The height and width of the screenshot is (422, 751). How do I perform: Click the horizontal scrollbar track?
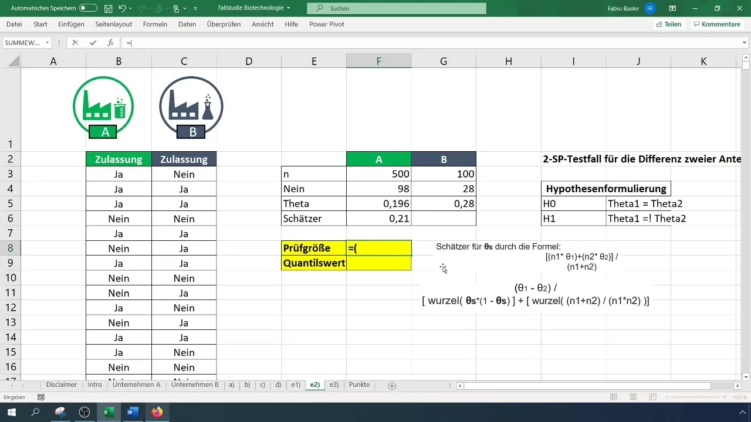598,386
